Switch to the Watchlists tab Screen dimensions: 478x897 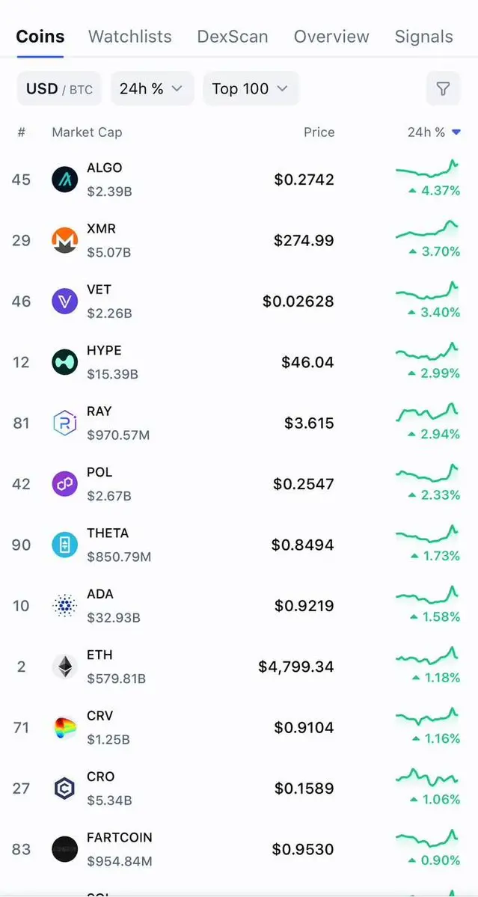coord(130,37)
